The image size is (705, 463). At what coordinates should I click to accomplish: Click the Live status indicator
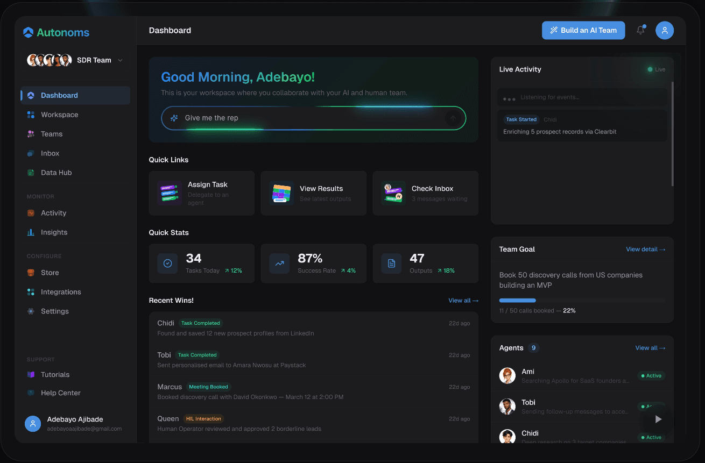tap(657, 69)
